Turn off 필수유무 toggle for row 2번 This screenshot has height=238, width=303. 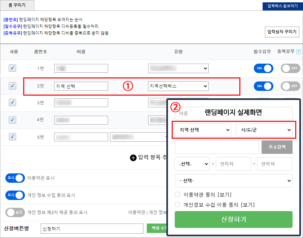(263, 86)
